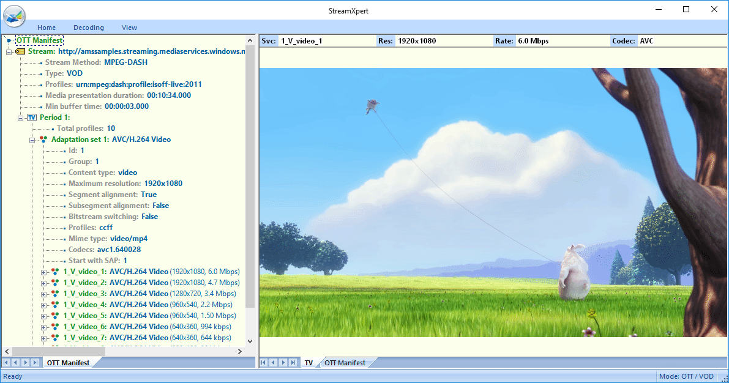This screenshot has width=729, height=383.
Task: Click the Svc 1_V_video_1 field
Action: click(318, 41)
